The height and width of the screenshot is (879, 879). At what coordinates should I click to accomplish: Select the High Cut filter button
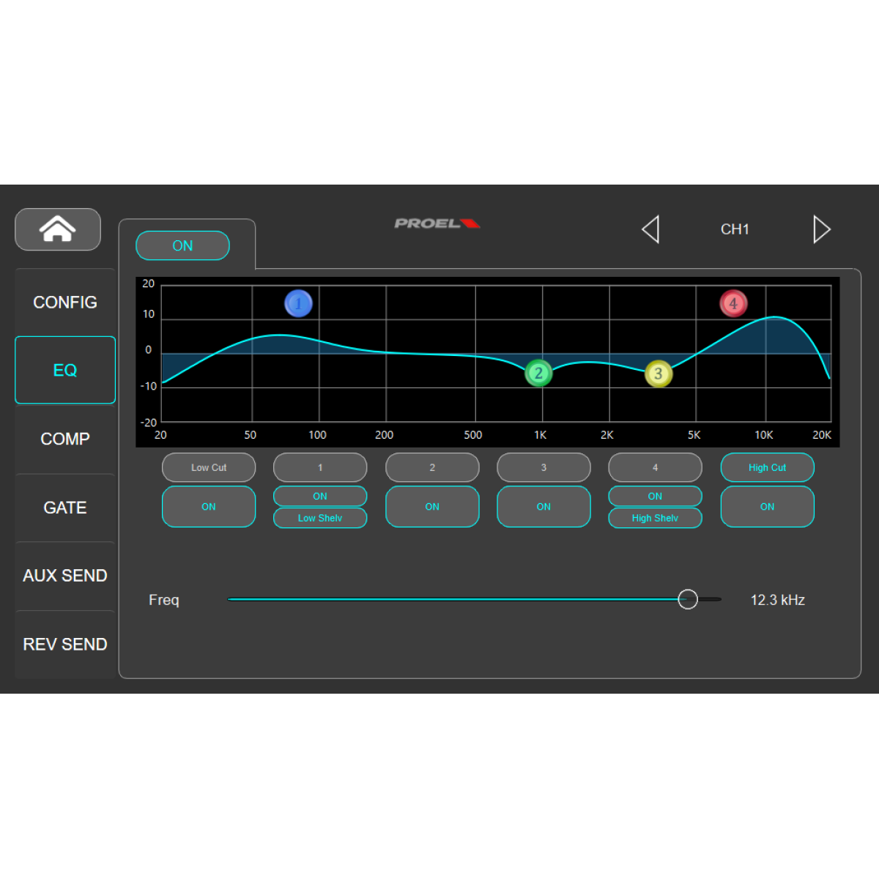pos(767,467)
